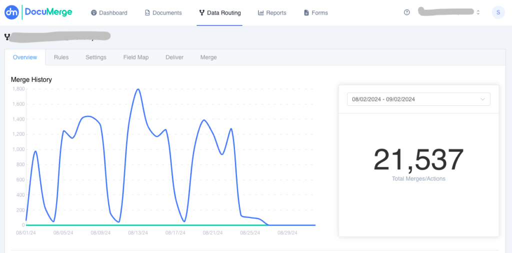Open the user avatar S menu

click(498, 12)
